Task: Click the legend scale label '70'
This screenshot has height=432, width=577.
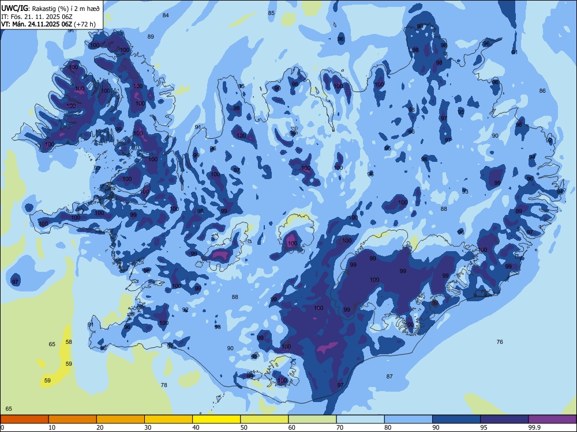Action: (340, 427)
